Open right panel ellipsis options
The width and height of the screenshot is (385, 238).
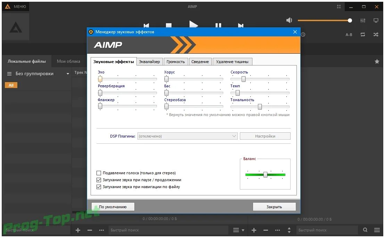pyautogui.click(x=277, y=230)
